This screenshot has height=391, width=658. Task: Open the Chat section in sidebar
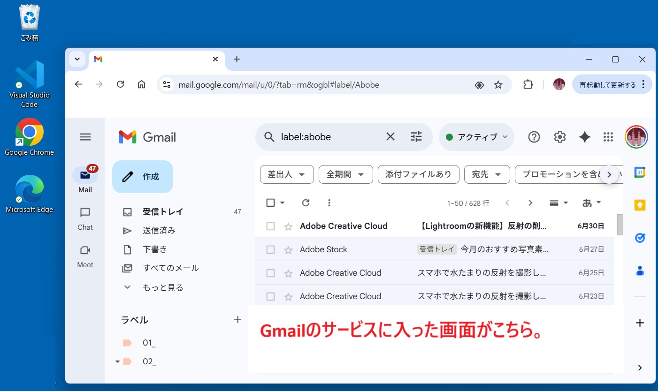pos(85,219)
